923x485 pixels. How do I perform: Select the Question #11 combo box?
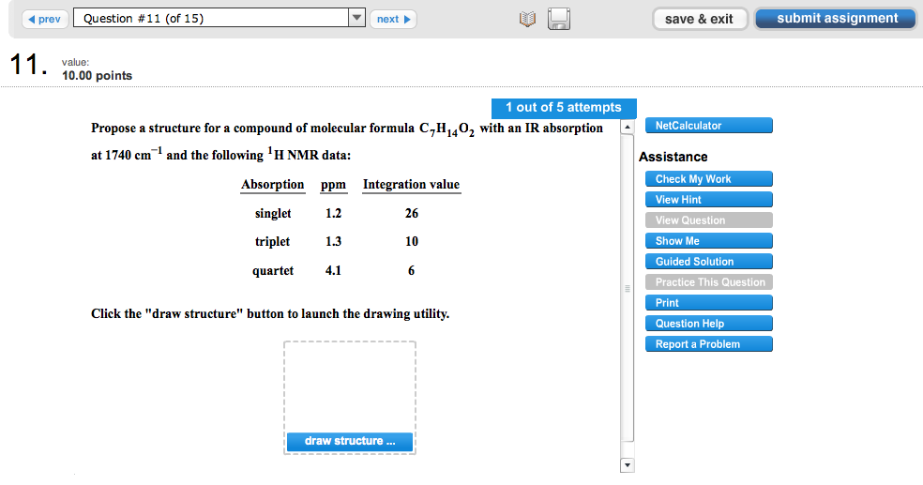click(211, 19)
